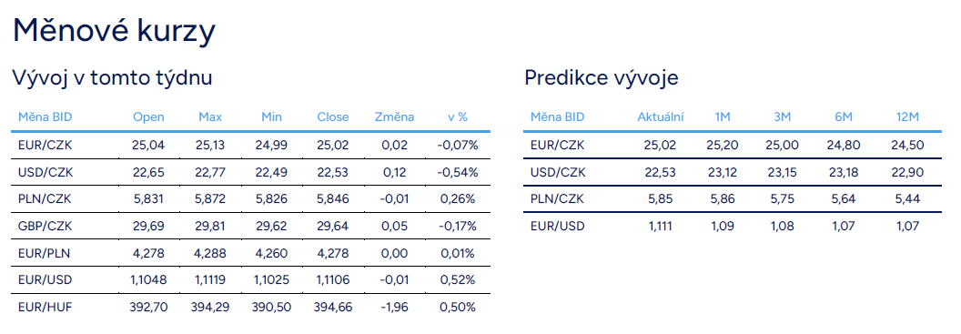Select GBP/CZK currency pair row

pos(250,226)
